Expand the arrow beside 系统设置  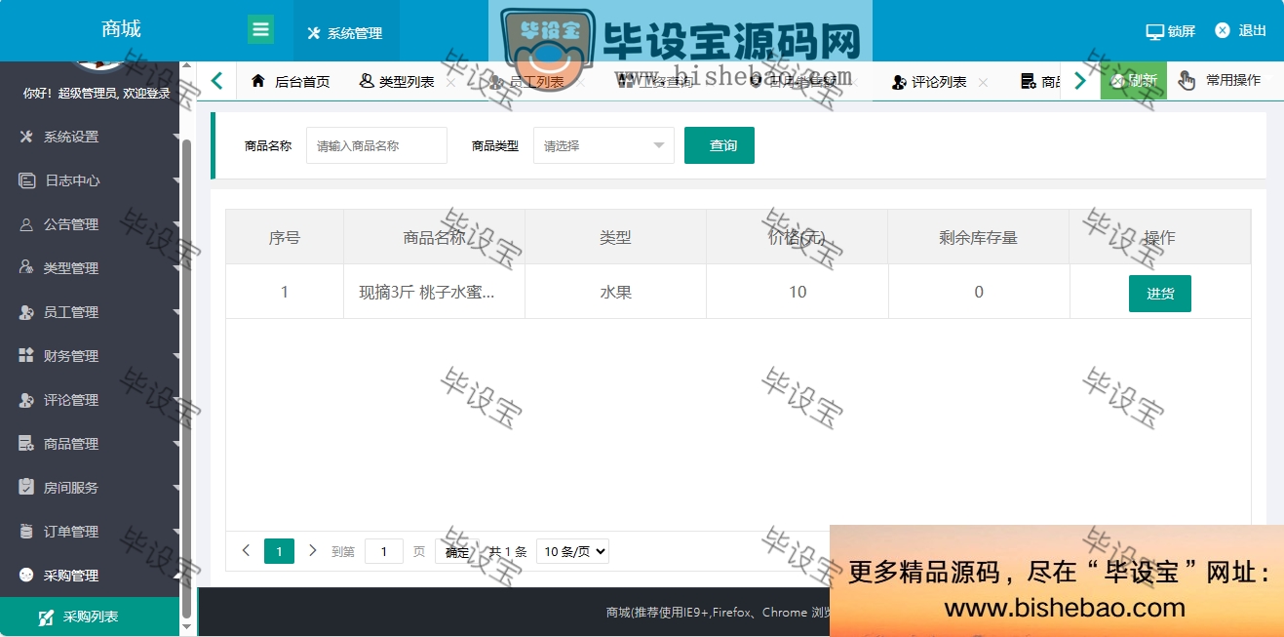[176, 138]
